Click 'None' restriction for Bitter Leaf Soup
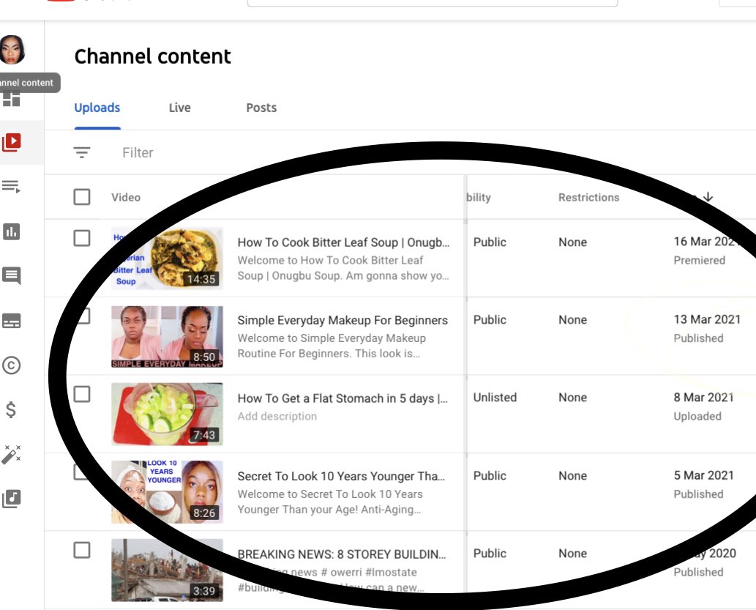Screen dimensions: 756x610 573,242
